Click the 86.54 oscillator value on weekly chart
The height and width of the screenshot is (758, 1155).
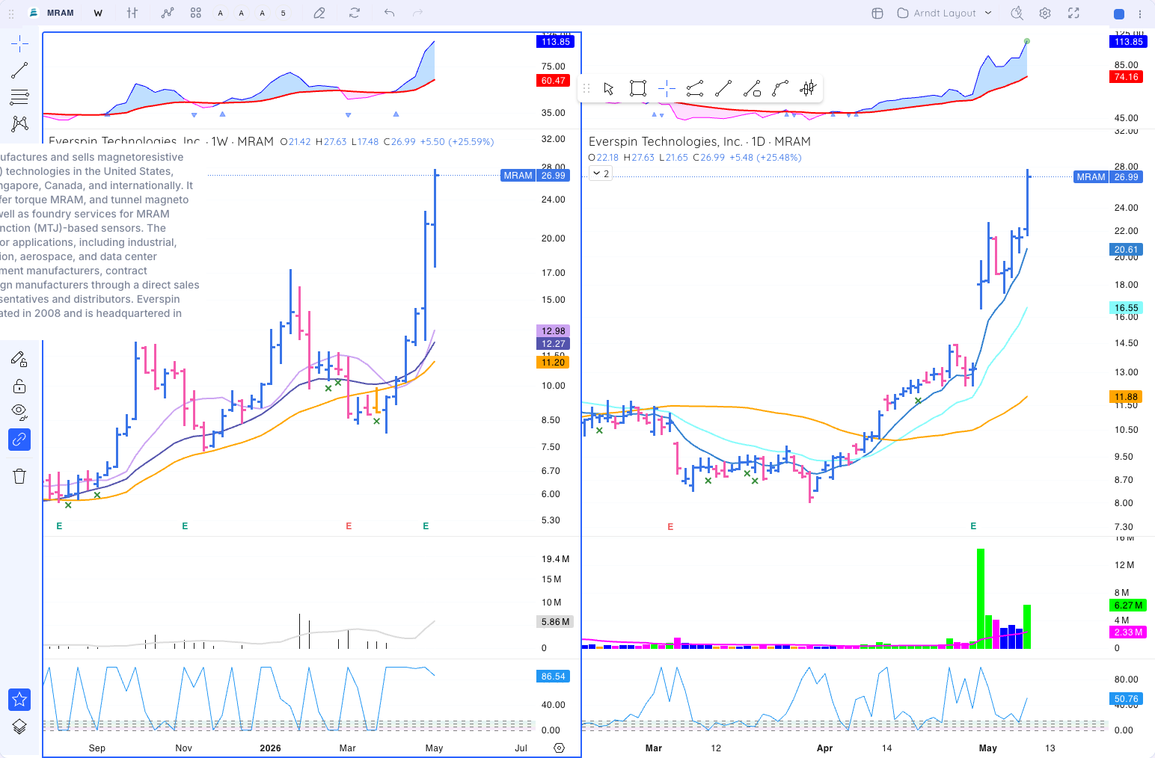pos(554,677)
